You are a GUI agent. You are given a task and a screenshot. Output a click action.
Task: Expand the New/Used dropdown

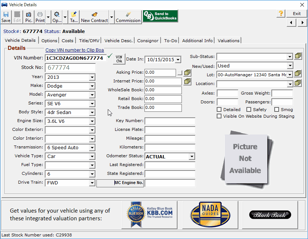click(x=290, y=66)
